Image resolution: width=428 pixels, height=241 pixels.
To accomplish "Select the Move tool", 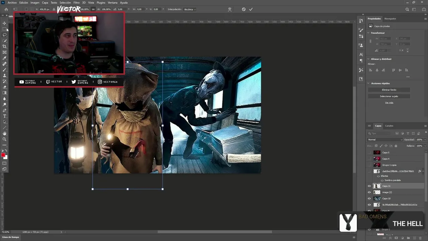I will pos(5,23).
